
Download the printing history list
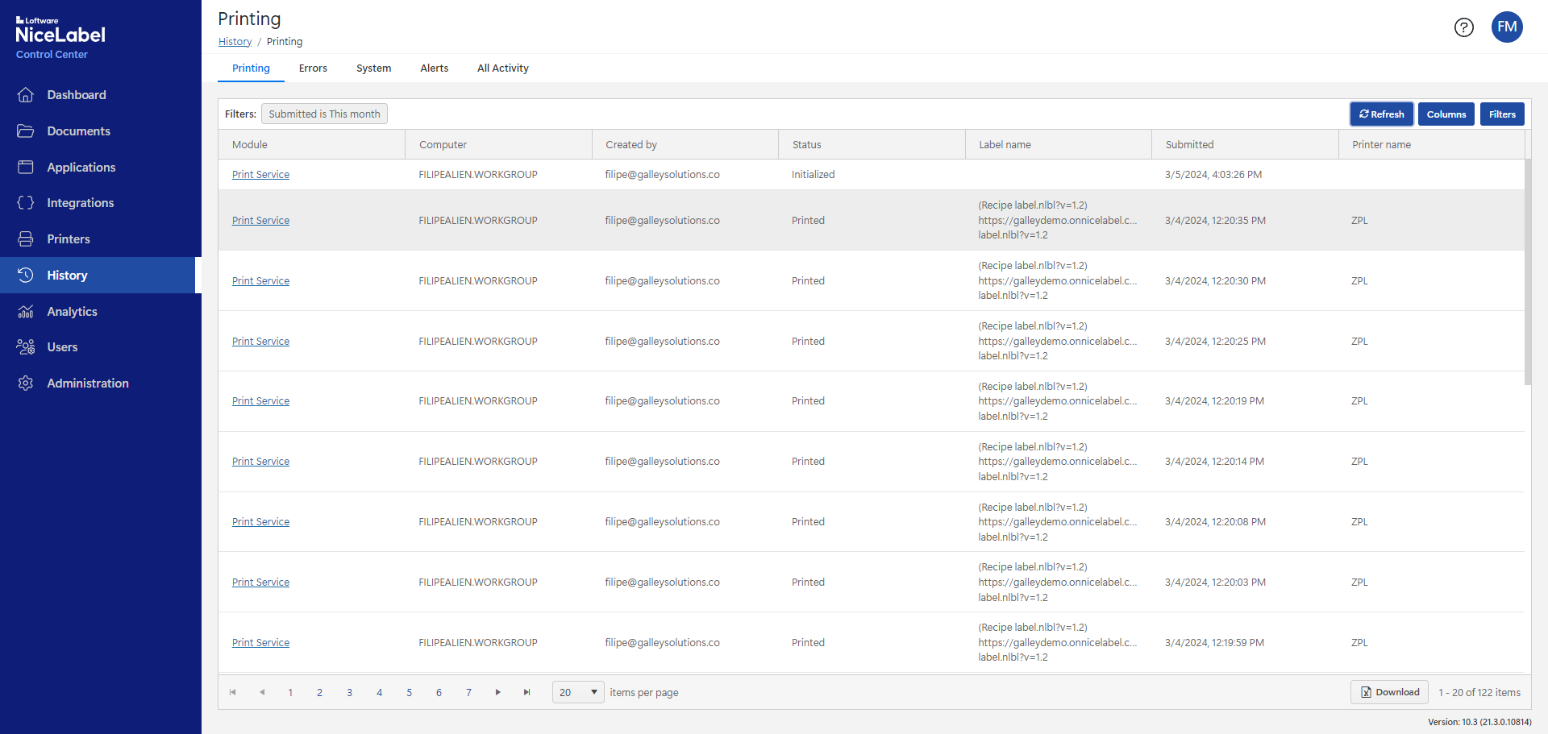[1388, 692]
